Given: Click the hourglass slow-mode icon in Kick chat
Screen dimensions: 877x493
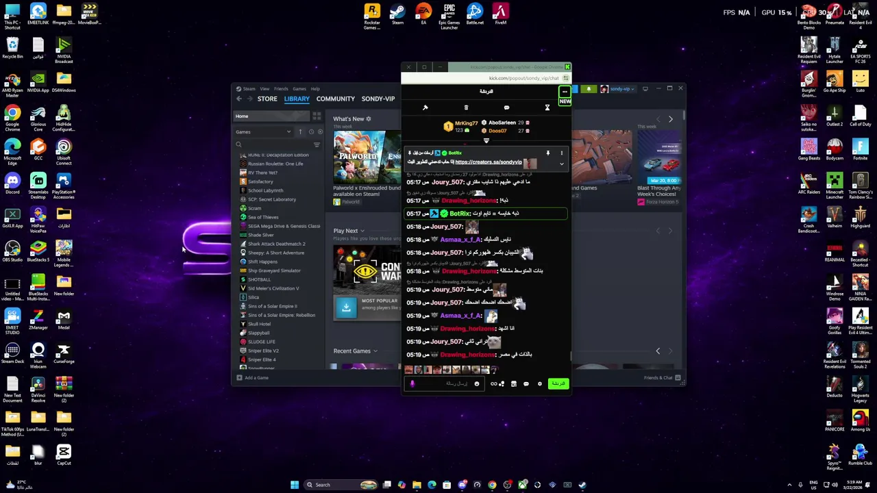Looking at the screenshot, I should click(x=547, y=108).
